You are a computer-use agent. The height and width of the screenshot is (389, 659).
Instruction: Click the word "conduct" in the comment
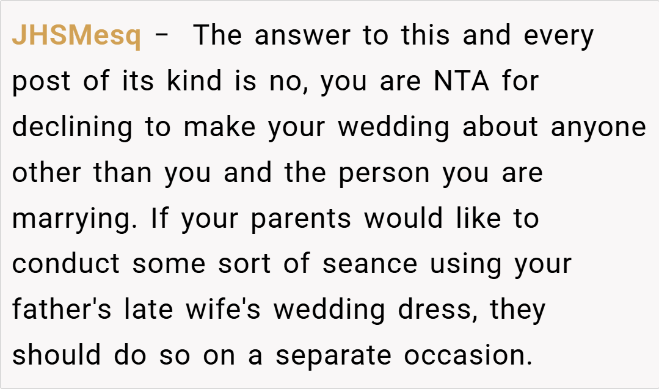66,264
